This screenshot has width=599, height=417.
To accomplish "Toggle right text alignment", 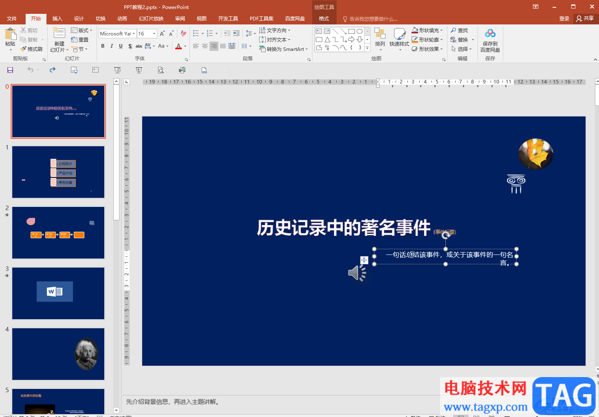I will click(x=214, y=46).
